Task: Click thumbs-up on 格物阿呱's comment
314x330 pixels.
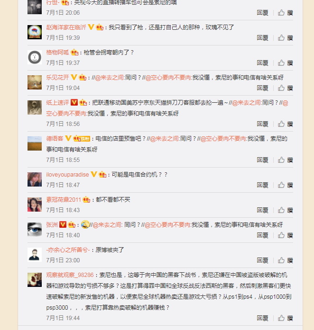Action: (x=285, y=63)
